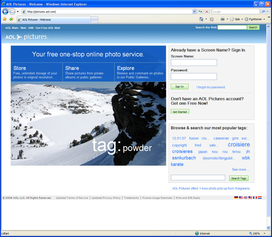Click the Refresh page icon
The image size is (272, 237).
[x=200, y=12]
